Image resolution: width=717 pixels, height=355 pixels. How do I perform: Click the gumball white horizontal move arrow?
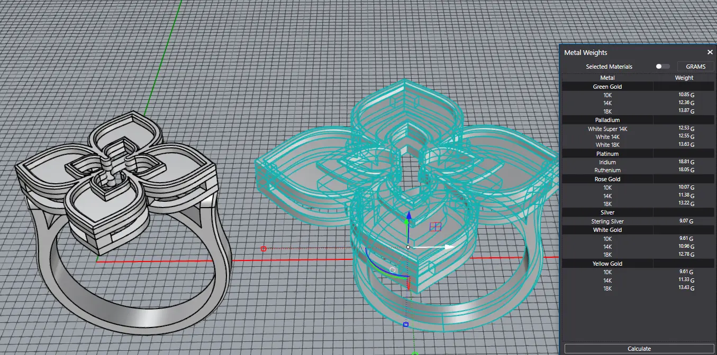pyautogui.click(x=449, y=247)
